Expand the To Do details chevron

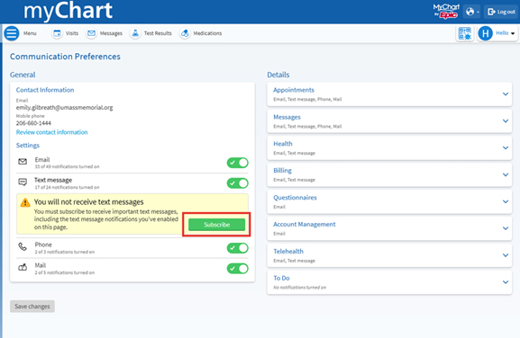point(506,282)
